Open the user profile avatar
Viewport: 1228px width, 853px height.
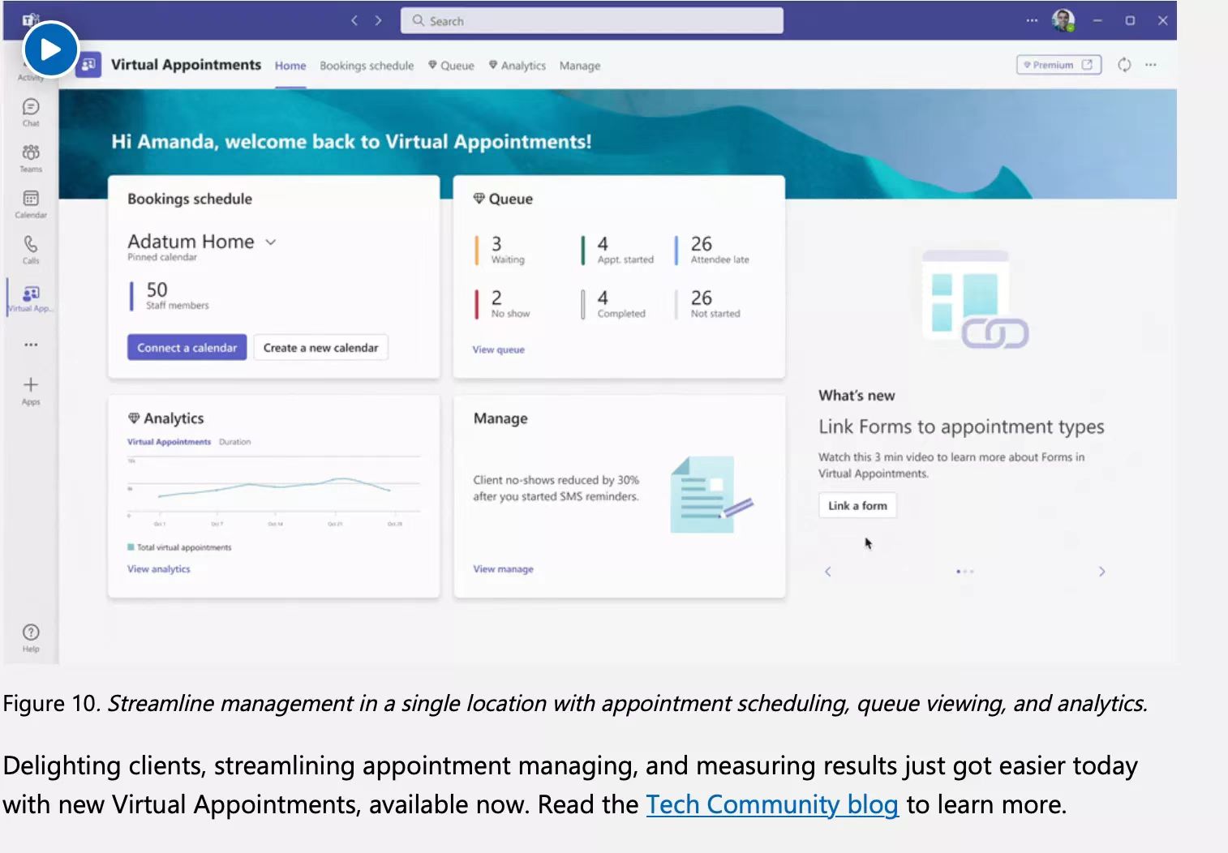coord(1063,20)
